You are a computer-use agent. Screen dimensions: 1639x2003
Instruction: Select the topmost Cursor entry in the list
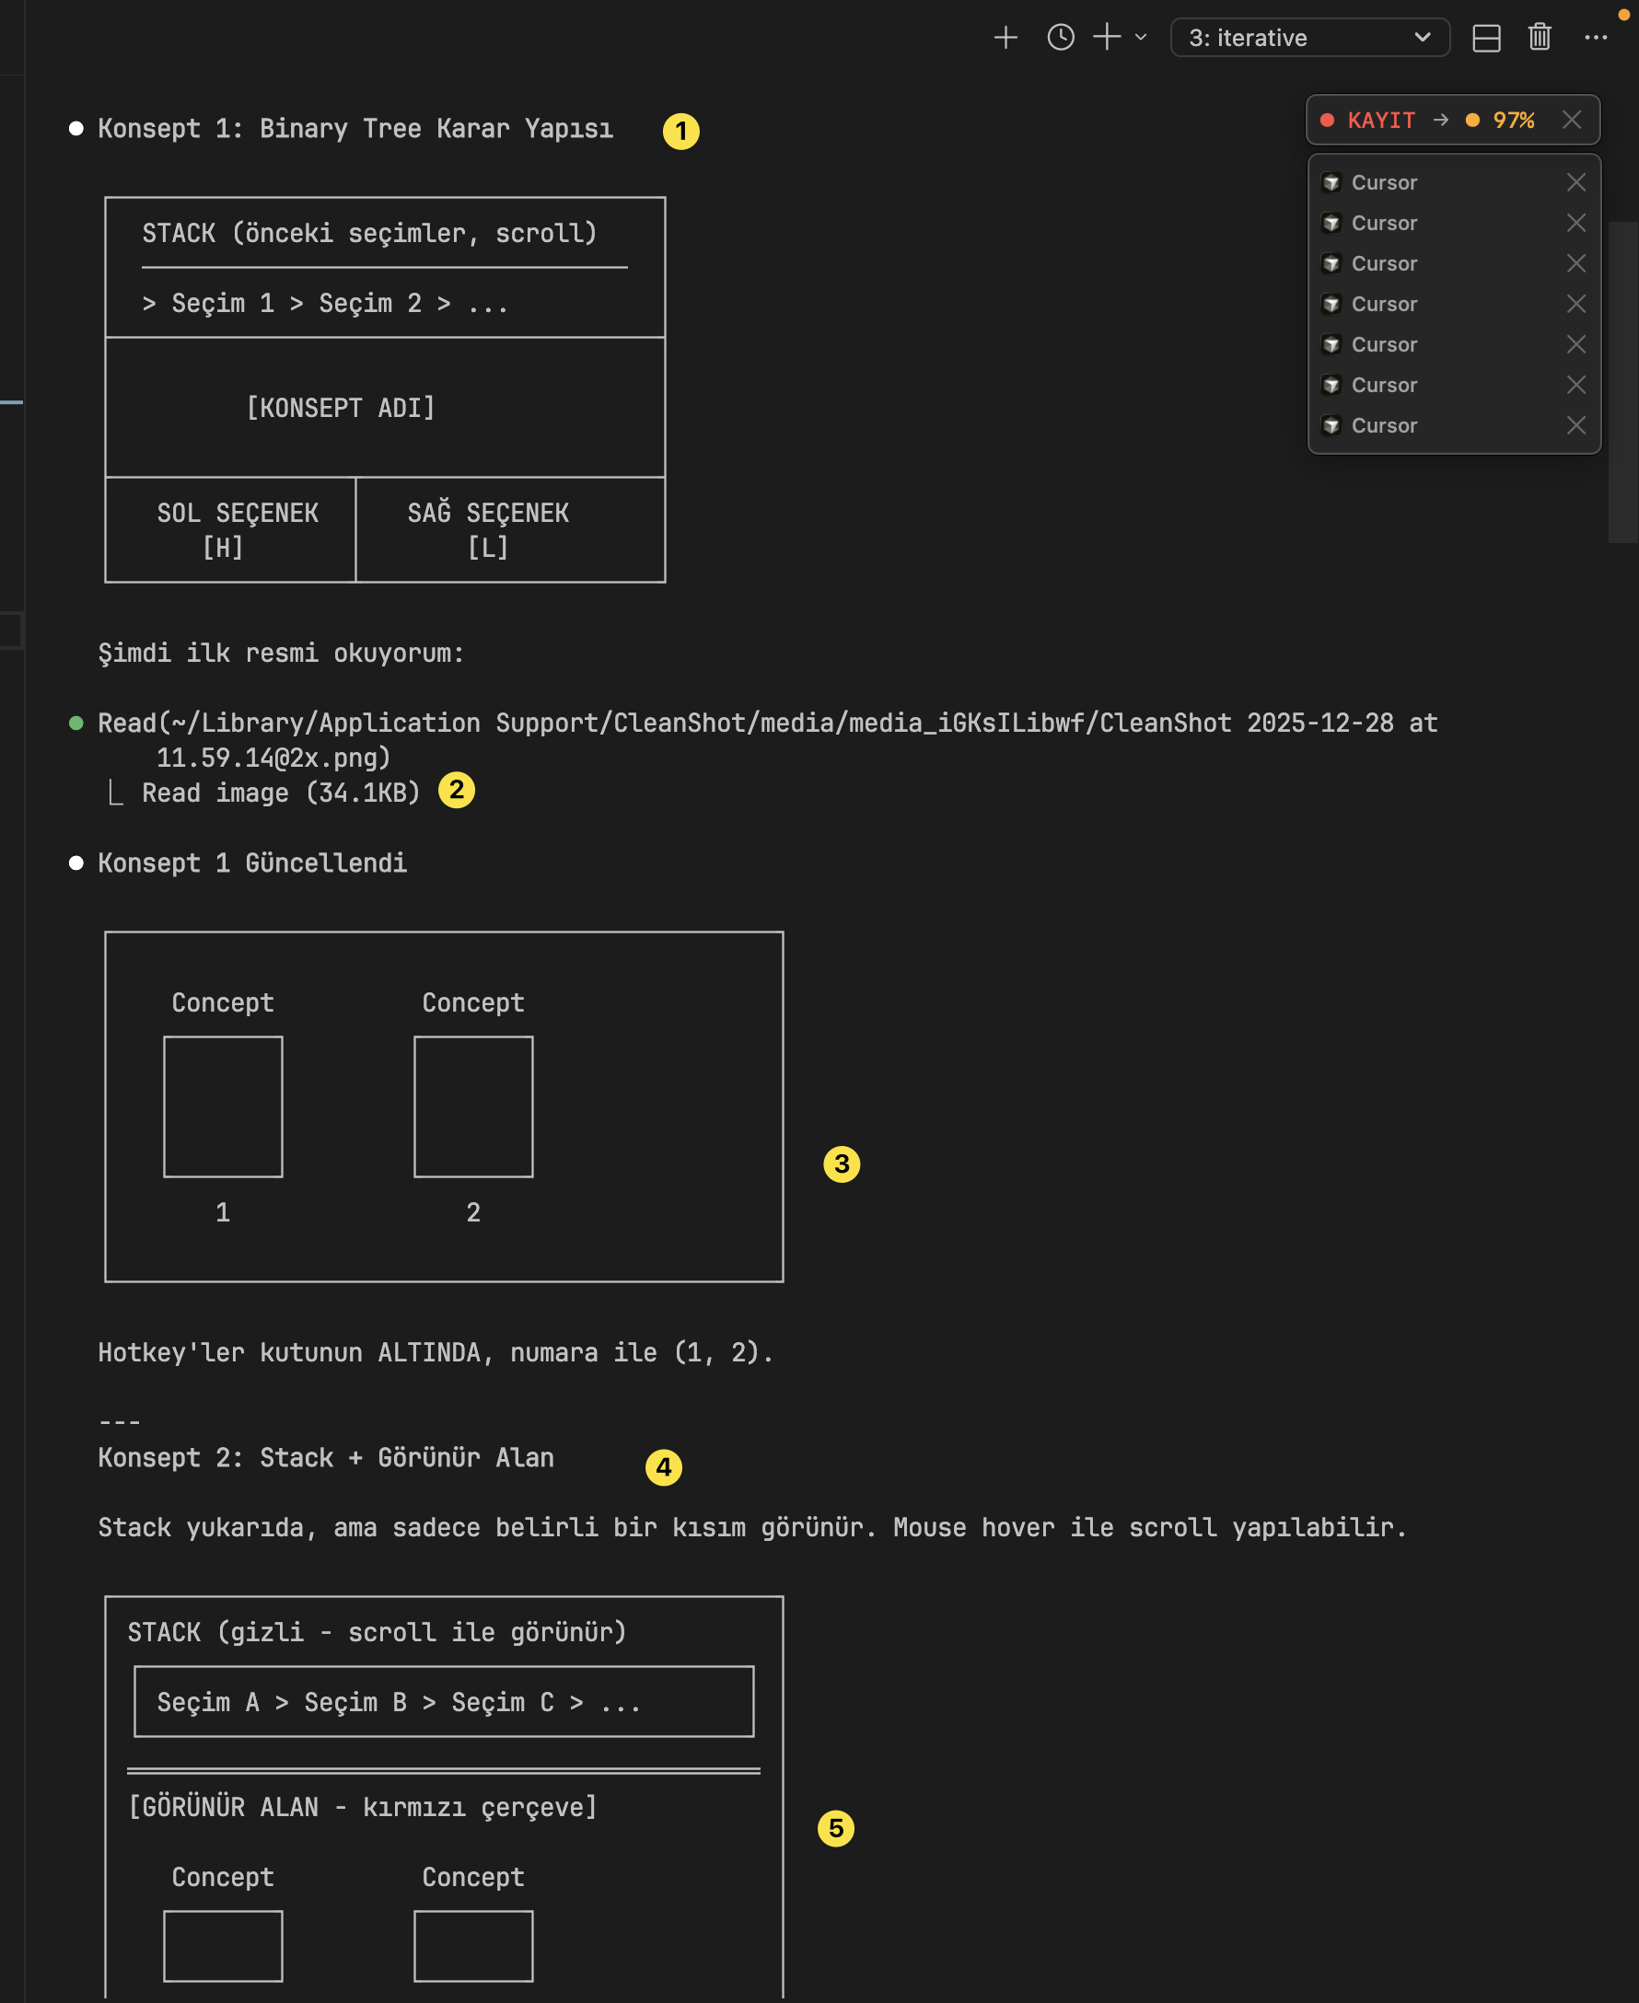pyautogui.click(x=1383, y=182)
